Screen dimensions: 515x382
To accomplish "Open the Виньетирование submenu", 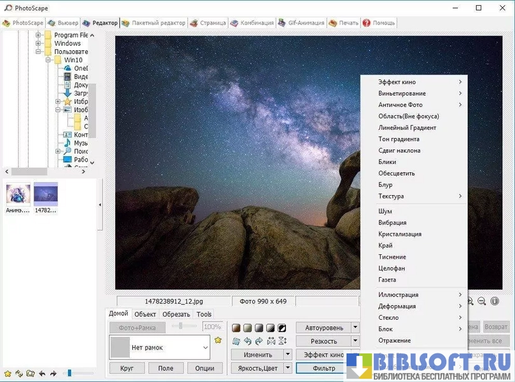I will pyautogui.click(x=402, y=93).
